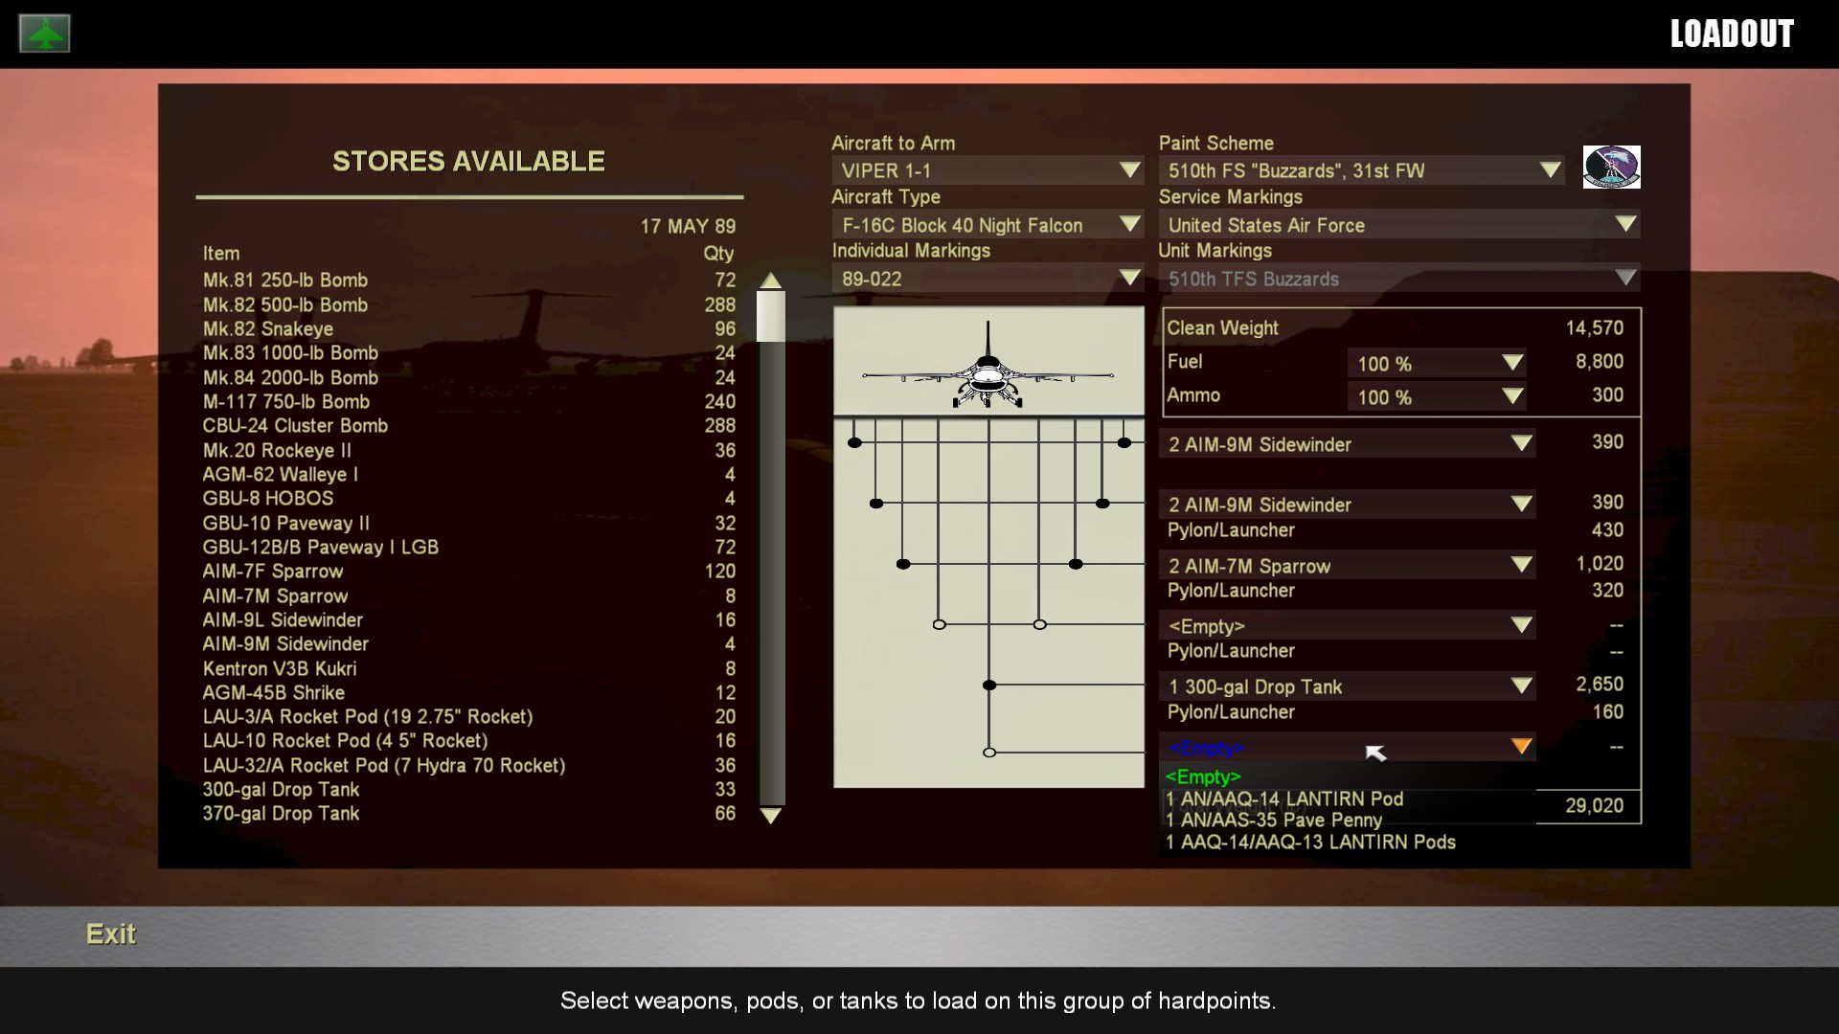This screenshot has height=1034, width=1839.
Task: Select AGM-45B Shrike row
Action: [x=469, y=692]
